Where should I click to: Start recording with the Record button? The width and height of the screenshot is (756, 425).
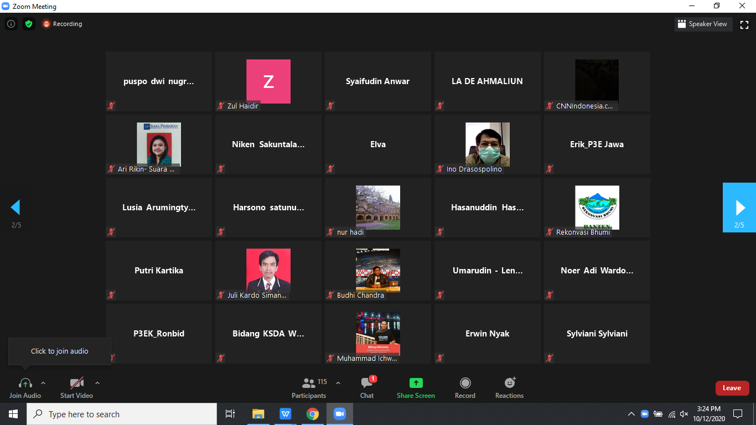[x=465, y=387]
